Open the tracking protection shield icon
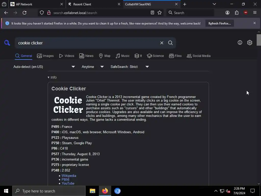 coord(42,13)
